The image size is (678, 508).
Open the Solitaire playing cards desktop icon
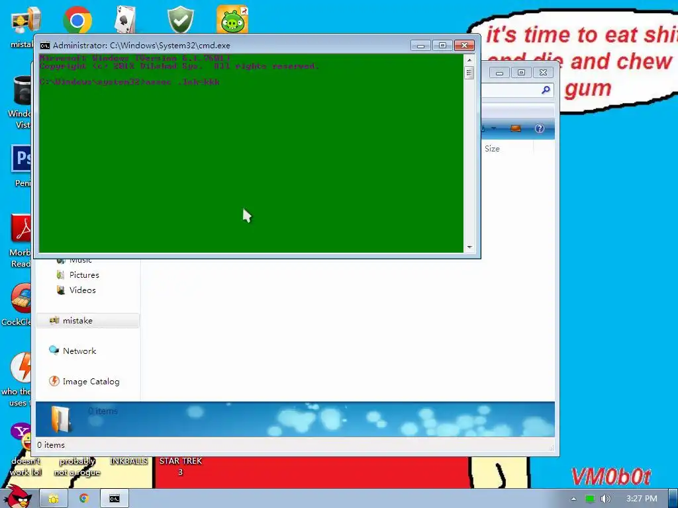click(125, 20)
